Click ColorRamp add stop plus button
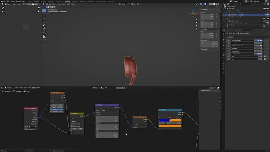Viewport: 270px width, 152px height. click(x=160, y=118)
